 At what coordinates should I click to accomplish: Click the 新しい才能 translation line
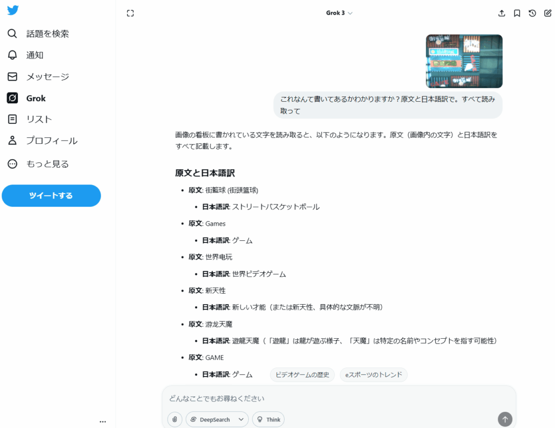point(292,307)
